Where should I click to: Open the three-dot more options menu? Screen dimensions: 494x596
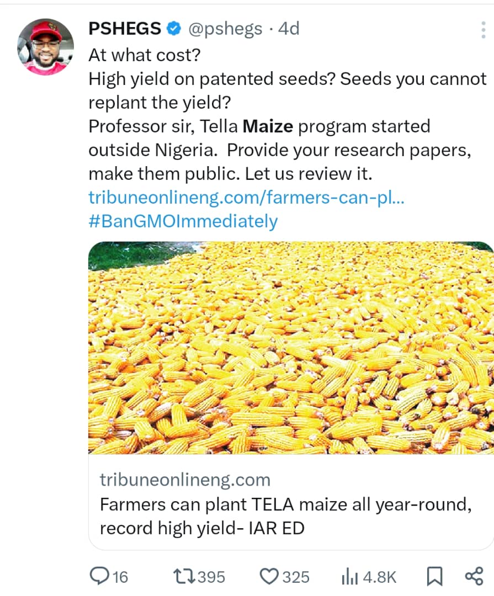[x=482, y=30]
